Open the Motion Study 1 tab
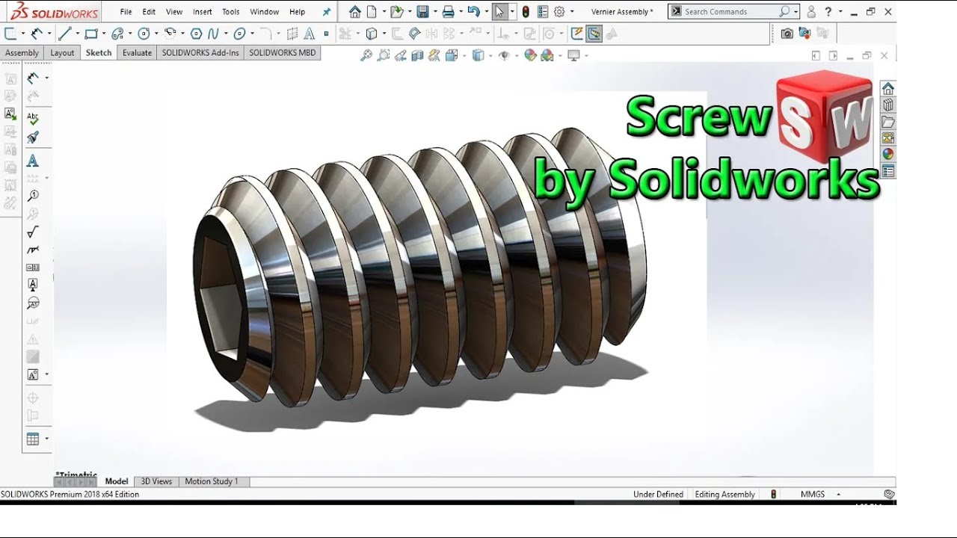The image size is (957, 538). tap(212, 481)
